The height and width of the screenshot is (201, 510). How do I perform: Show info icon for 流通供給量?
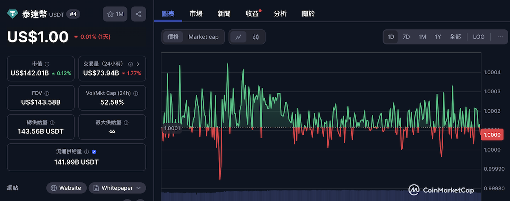87,151
